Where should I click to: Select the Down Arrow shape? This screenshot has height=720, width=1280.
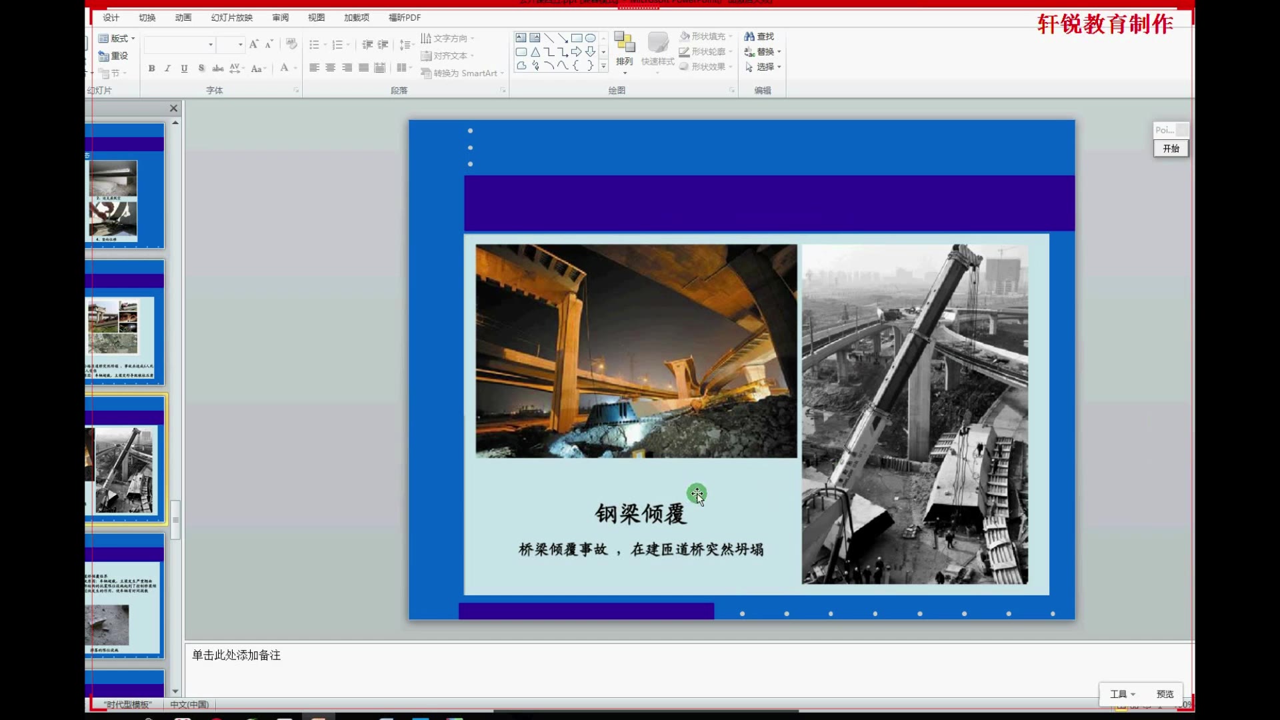(591, 52)
